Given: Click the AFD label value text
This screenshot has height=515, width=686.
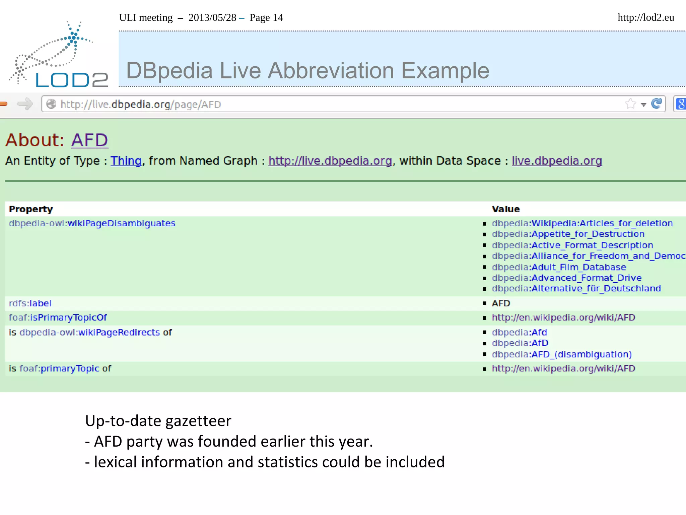Looking at the screenshot, I should click(501, 303).
